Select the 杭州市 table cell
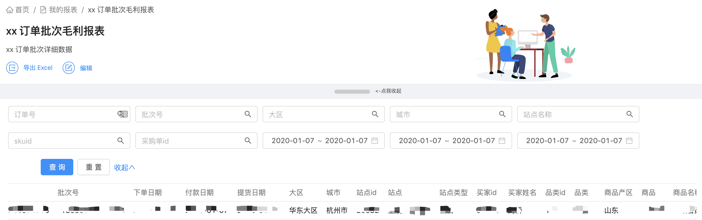702x220 pixels. [x=337, y=210]
